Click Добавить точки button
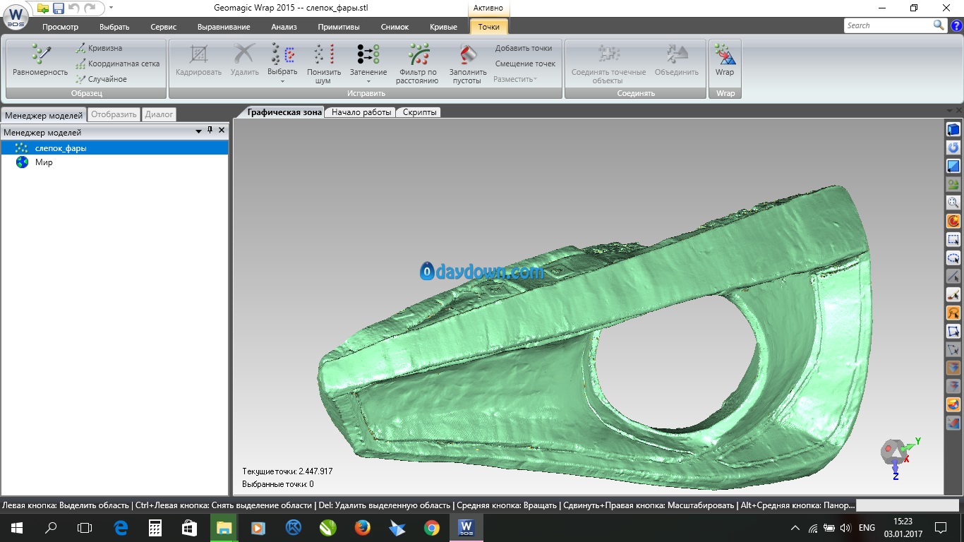 [x=523, y=48]
